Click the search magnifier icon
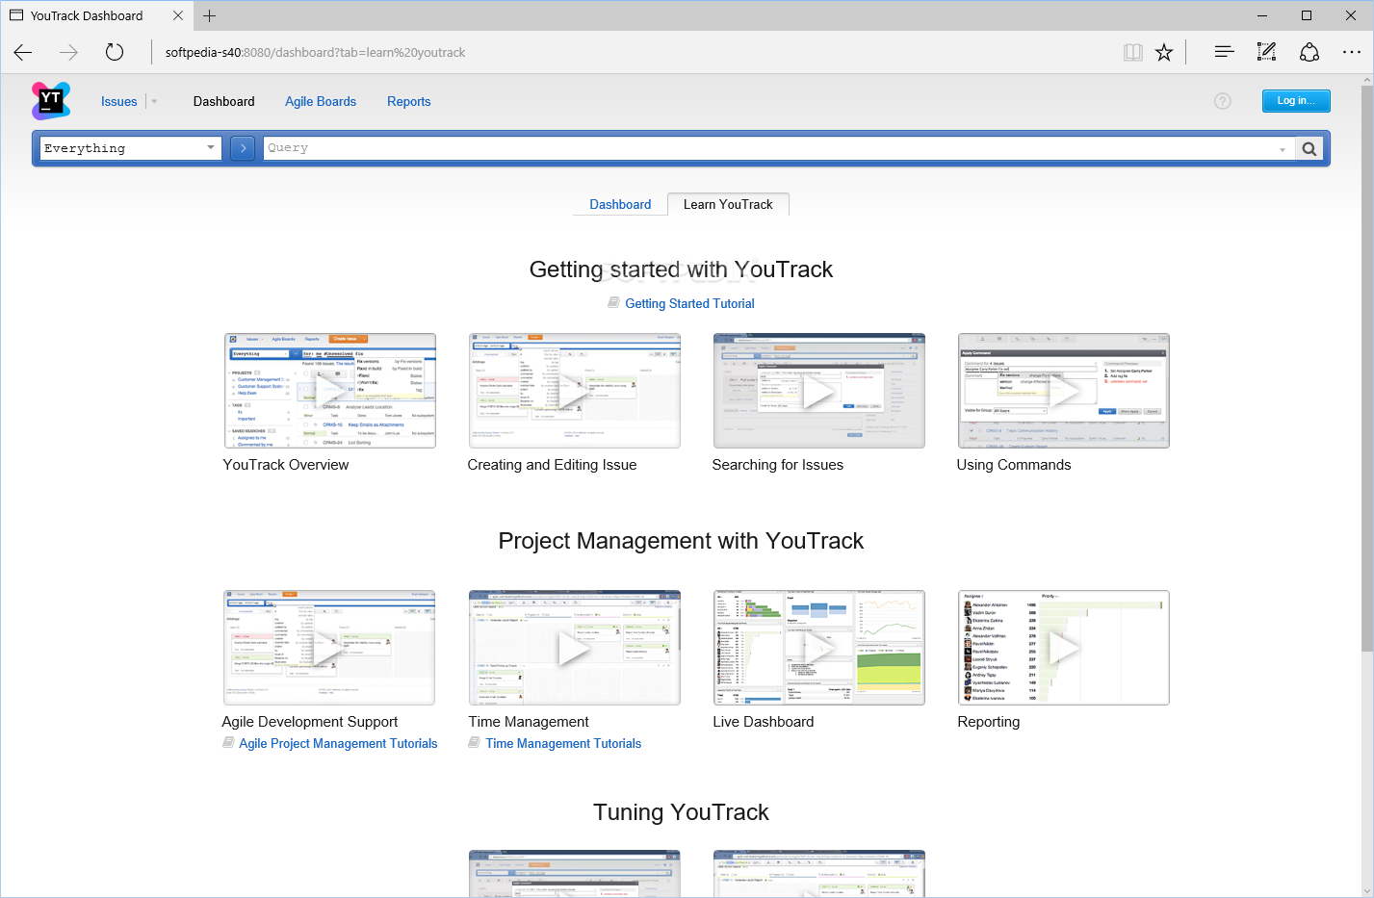 coord(1309,148)
